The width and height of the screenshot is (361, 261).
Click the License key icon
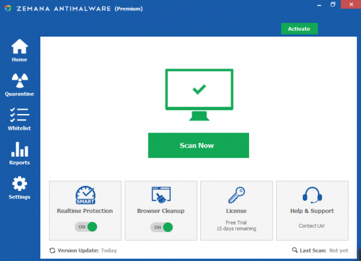pos(236,195)
